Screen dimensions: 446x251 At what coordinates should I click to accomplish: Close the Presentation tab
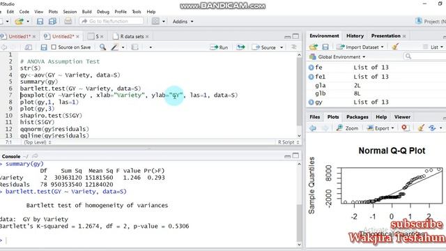[x=404, y=36]
